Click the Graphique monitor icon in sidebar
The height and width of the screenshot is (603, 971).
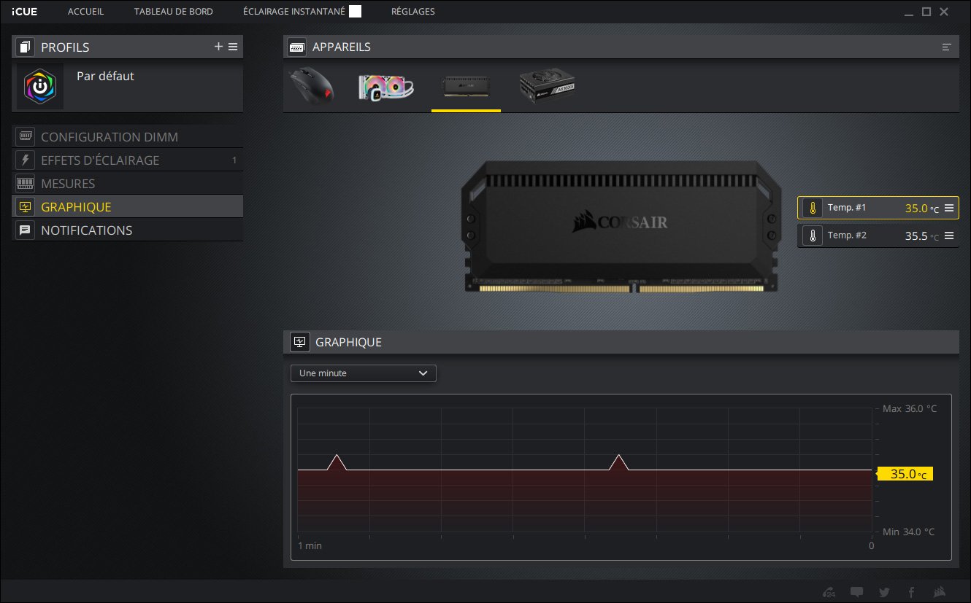point(26,207)
